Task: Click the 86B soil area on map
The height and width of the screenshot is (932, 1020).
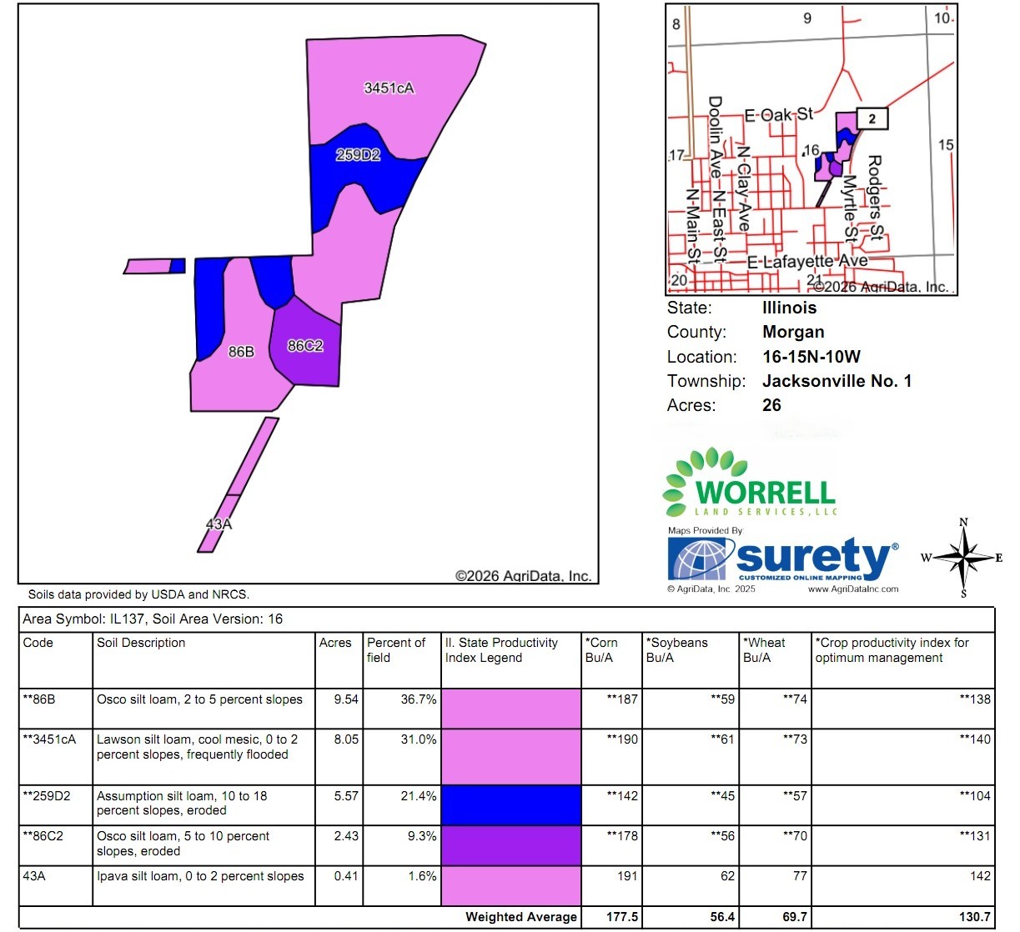Action: point(241,352)
